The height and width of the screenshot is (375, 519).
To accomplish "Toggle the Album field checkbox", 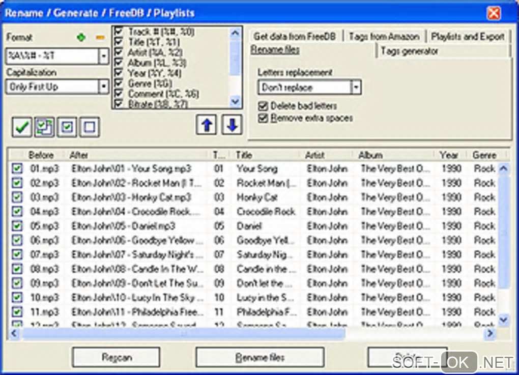I will click(119, 63).
